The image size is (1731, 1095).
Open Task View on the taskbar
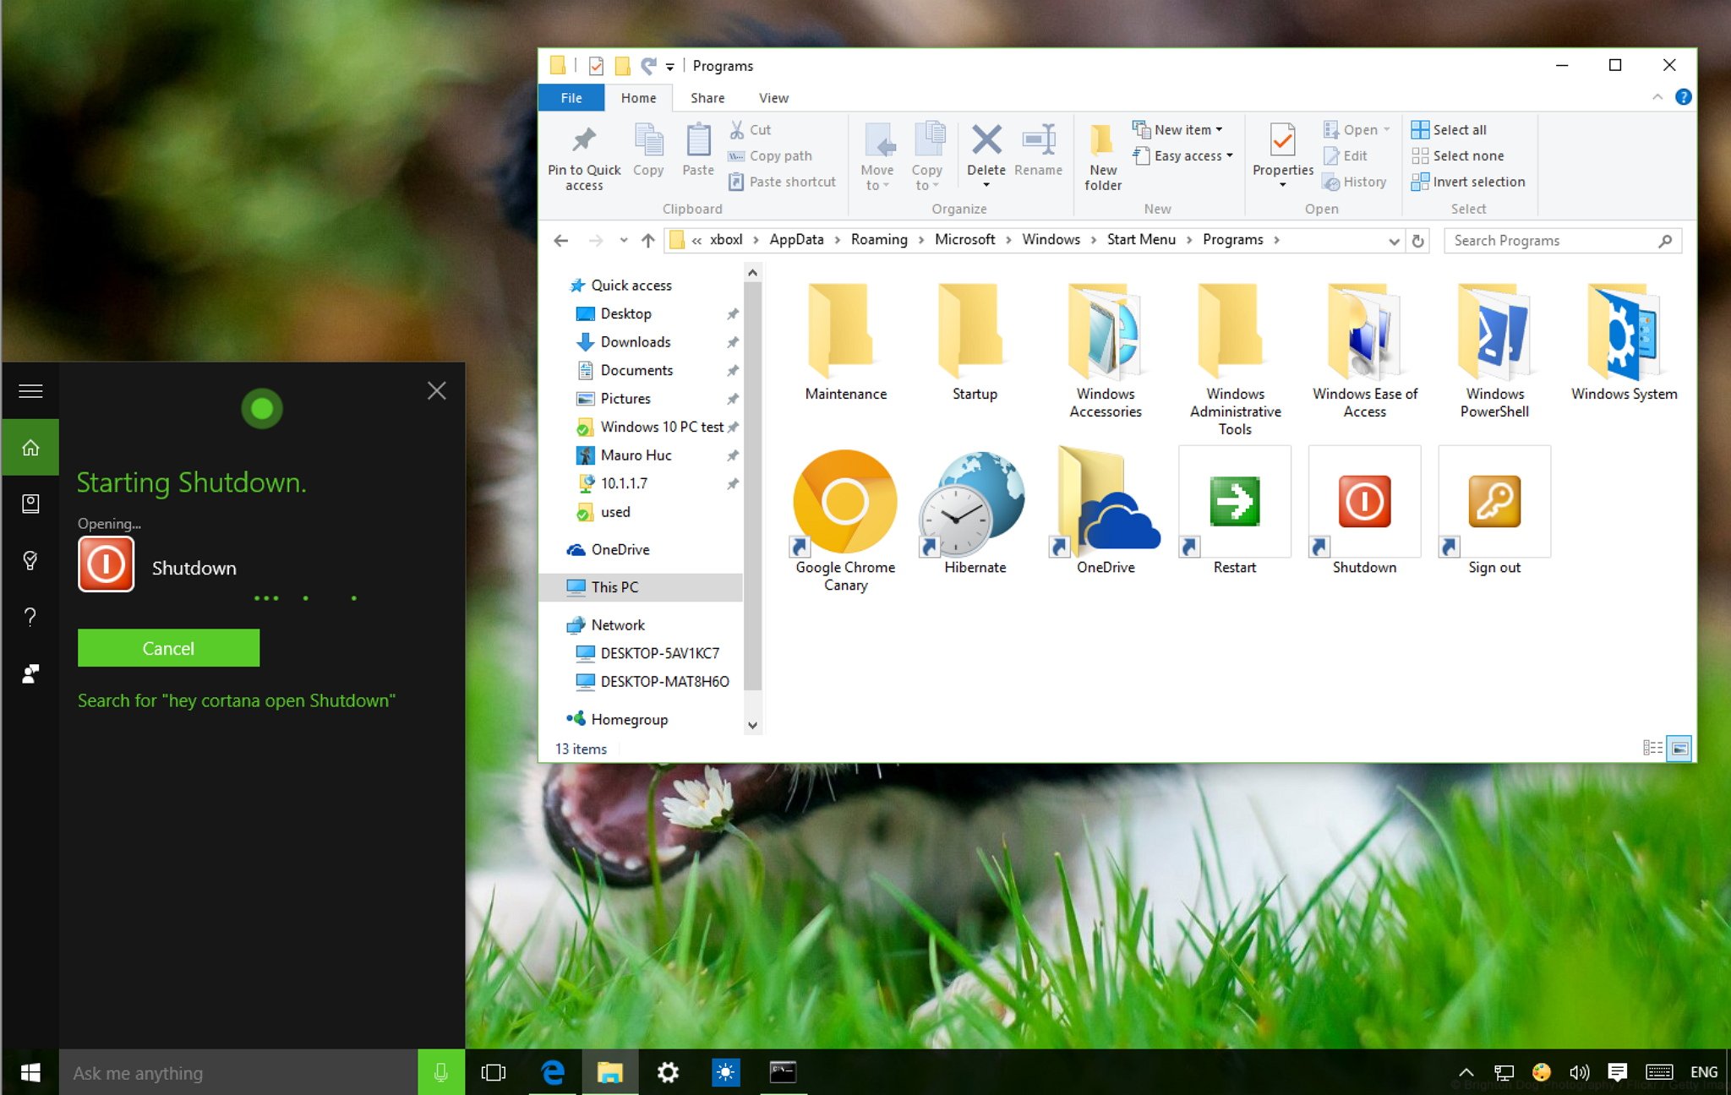click(493, 1072)
